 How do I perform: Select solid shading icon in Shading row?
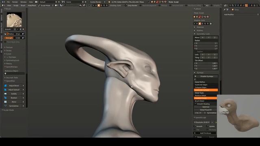pos(200,24)
